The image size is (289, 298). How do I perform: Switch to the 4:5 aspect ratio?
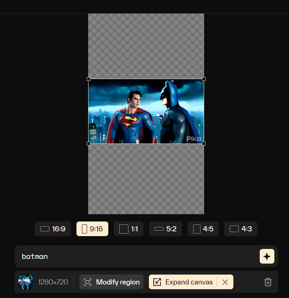203,229
